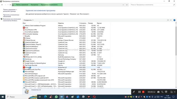Screen dimensions: 177x99
Task: Open Просмотр установленных обновлений link
Action: click(11, 16)
